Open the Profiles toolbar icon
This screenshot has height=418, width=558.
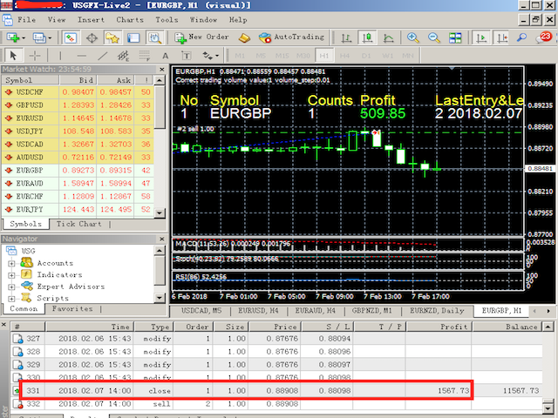[38, 37]
